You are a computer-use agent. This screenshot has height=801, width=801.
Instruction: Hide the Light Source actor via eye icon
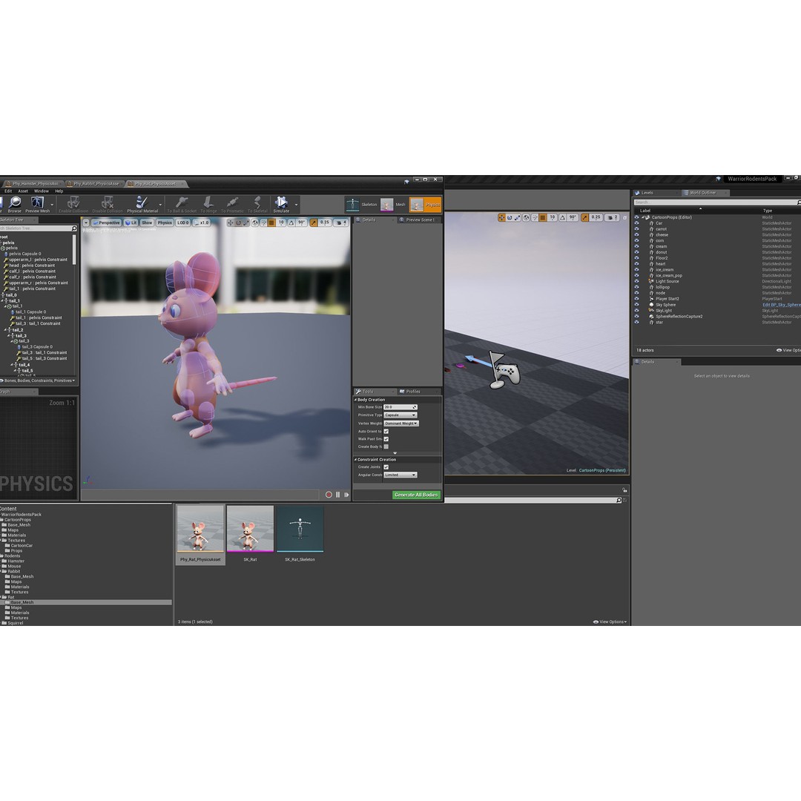(x=636, y=281)
